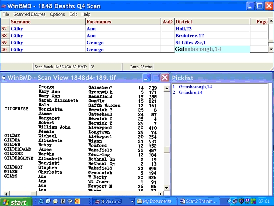This screenshot has width=274, height=206.
Task: Click the V status bar panel
Action: click(106, 67)
